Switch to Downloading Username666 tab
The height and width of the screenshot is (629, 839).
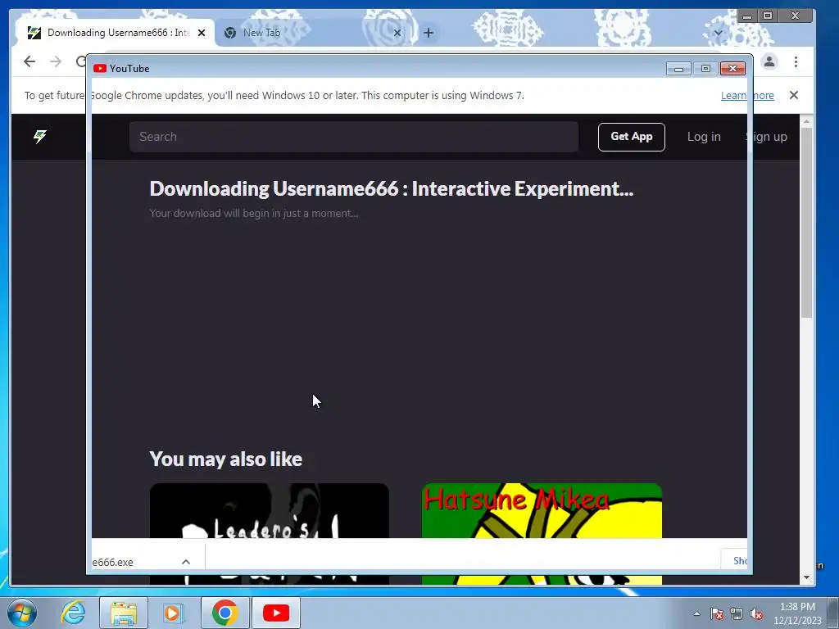115,33
